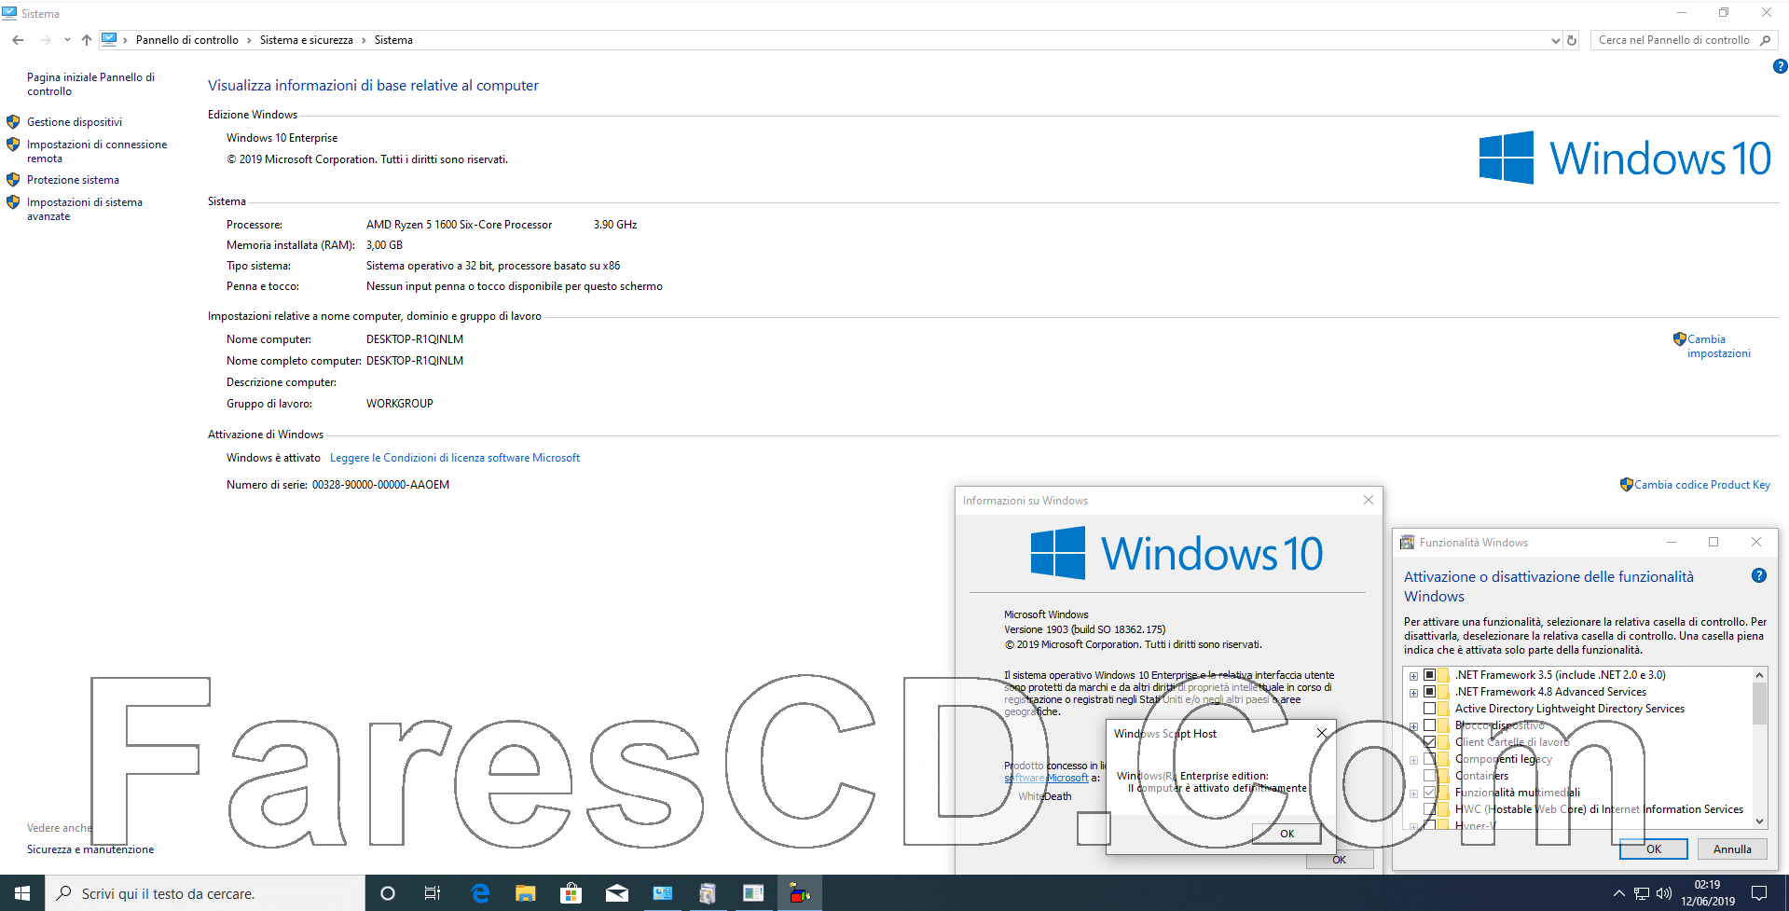The height and width of the screenshot is (911, 1789).
Task: Open Protezione sistema in the sidebar
Action: [x=73, y=180]
